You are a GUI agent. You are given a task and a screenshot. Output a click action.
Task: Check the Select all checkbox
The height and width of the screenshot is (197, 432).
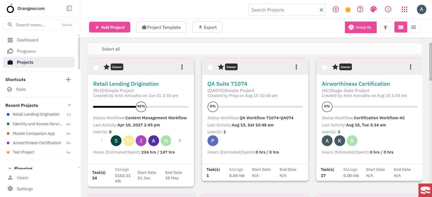(x=95, y=49)
